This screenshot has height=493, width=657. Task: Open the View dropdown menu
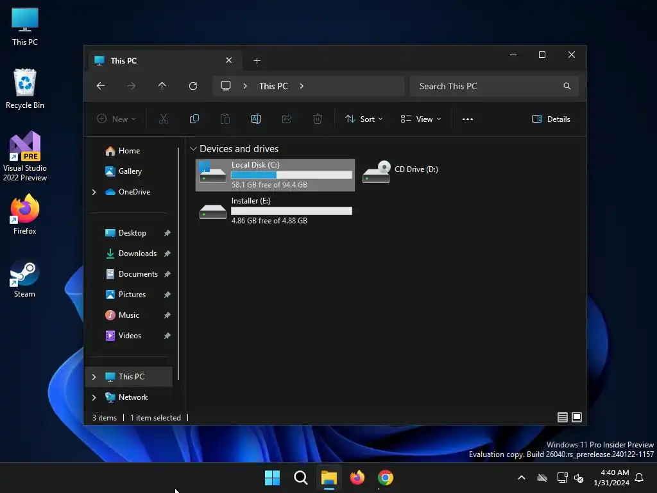click(x=420, y=119)
